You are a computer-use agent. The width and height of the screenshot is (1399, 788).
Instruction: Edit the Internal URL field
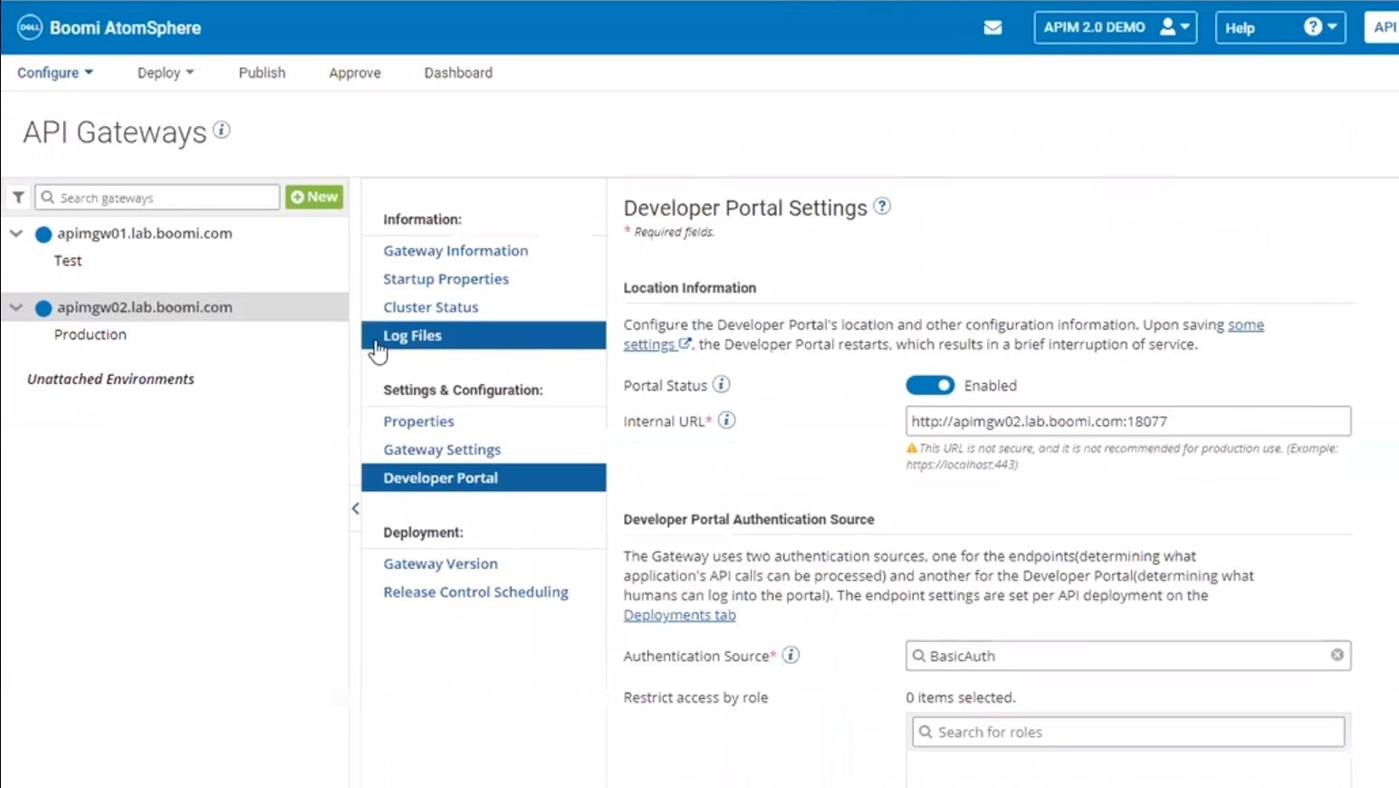[x=1128, y=421]
